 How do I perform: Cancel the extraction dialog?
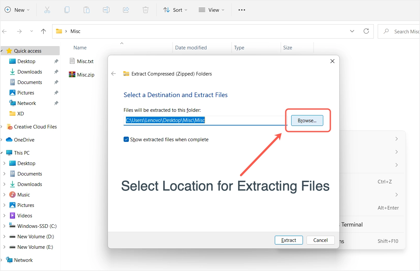(320, 240)
